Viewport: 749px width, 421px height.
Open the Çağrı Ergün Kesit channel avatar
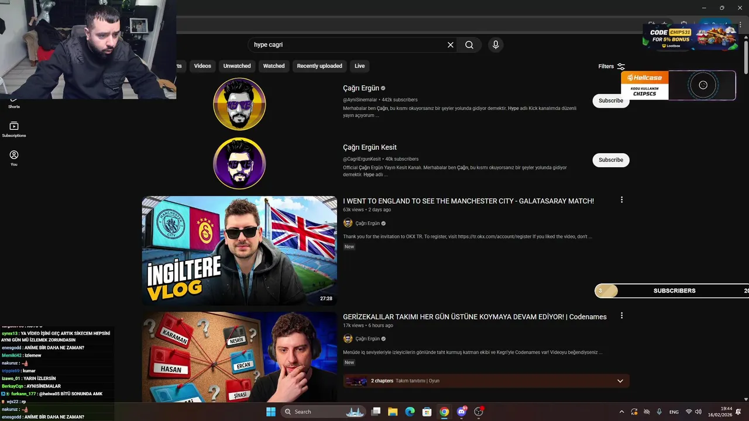tap(239, 163)
